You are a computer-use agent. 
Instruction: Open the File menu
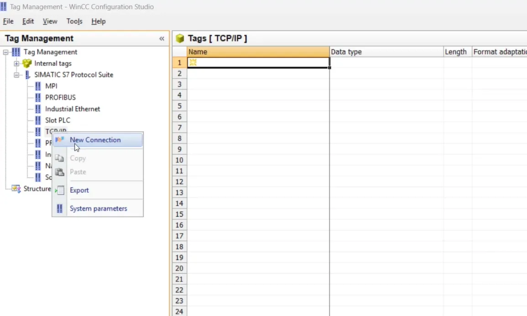click(8, 21)
